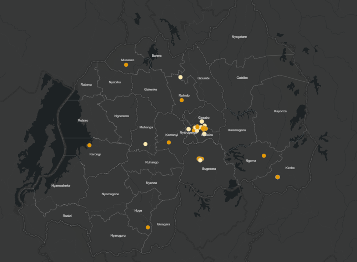This screenshot has height=262, width=357.
Task: Select the Burera district label
Action: [x=157, y=56]
